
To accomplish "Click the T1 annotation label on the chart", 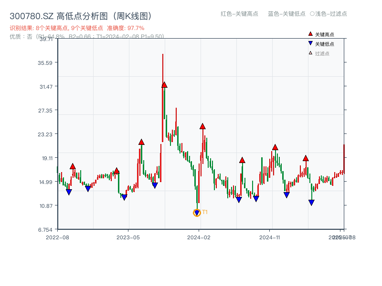I will coord(204,211).
